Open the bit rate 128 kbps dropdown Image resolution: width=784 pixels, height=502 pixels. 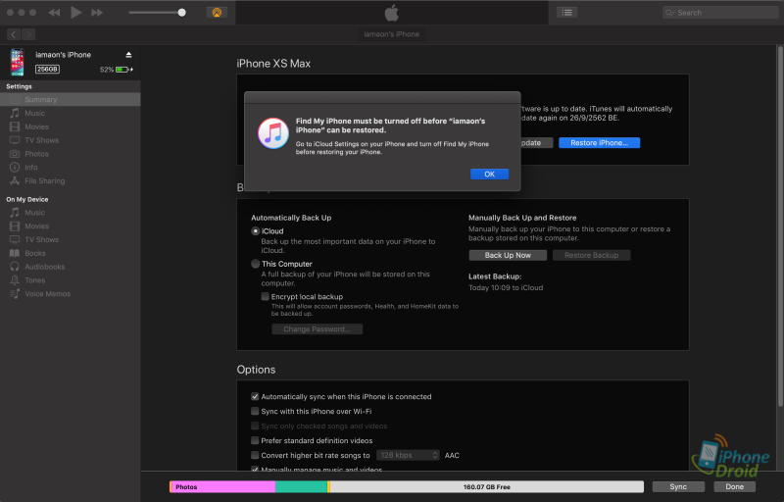409,456
